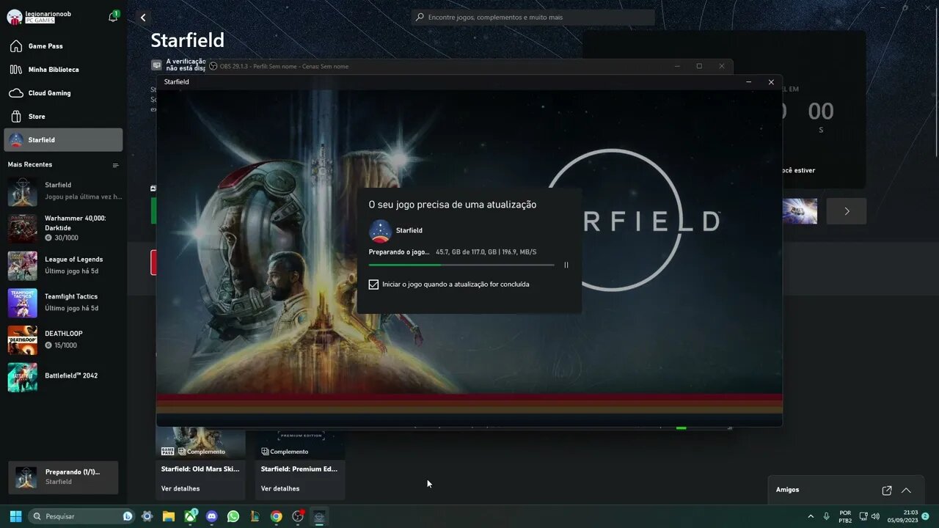Click the Amigos label
Viewport: 939px width, 528px height.
coord(787,490)
